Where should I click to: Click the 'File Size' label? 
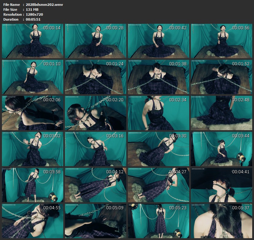[x=10, y=10]
